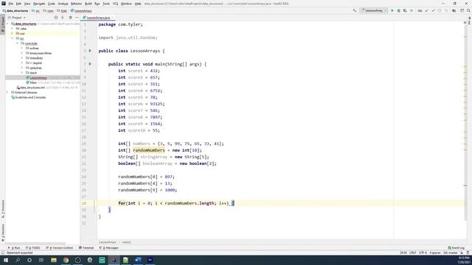Image resolution: width=472 pixels, height=265 pixels.
Task: Click the randomNumbers variable on line 20
Action: (149, 150)
